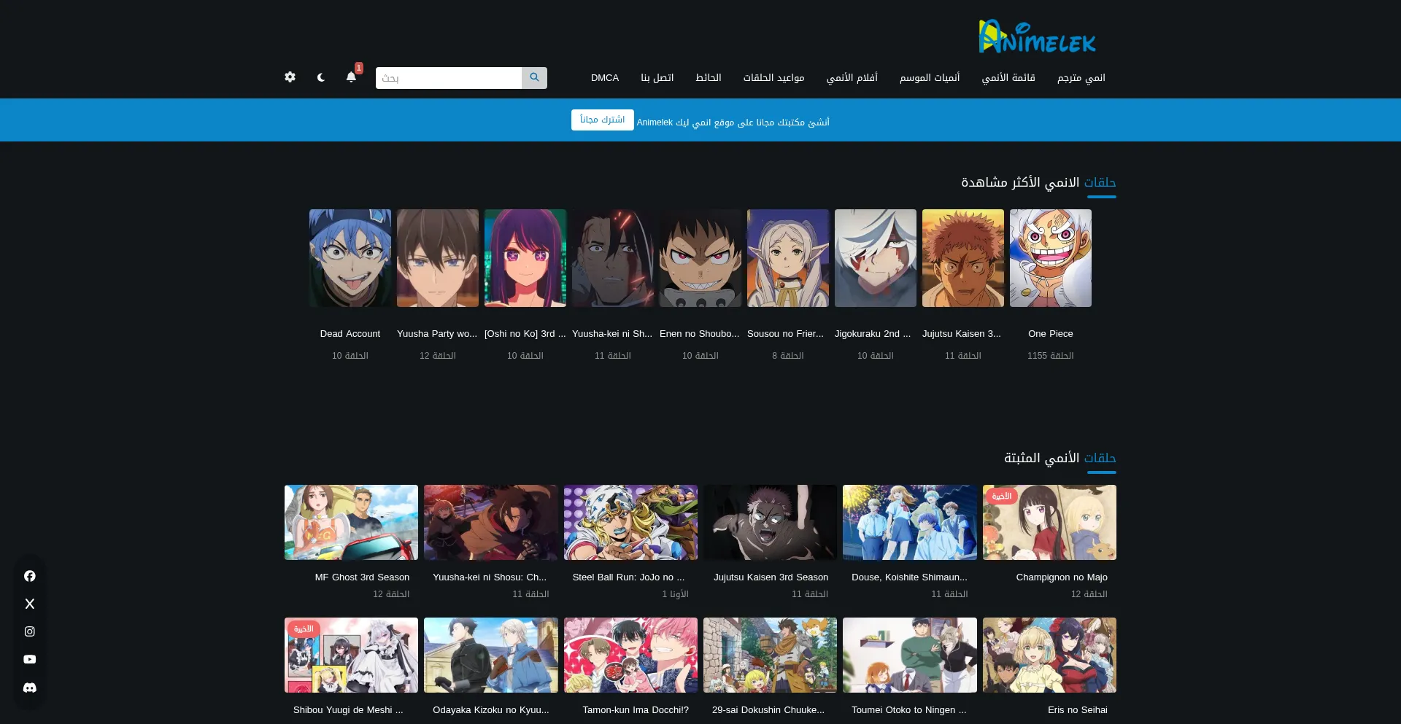1401x724 pixels.
Task: Click الأونا 1 under Steel Ball Run
Action: point(676,594)
